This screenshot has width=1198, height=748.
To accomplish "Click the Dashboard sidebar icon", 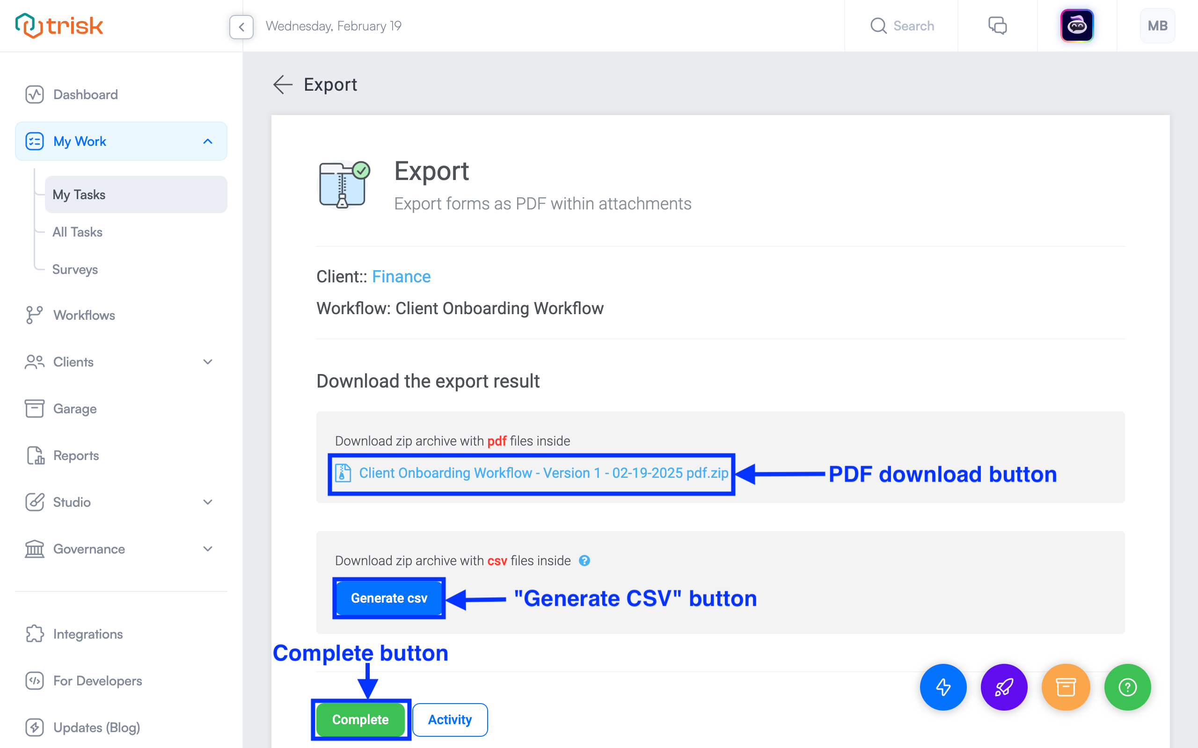I will 35,94.
